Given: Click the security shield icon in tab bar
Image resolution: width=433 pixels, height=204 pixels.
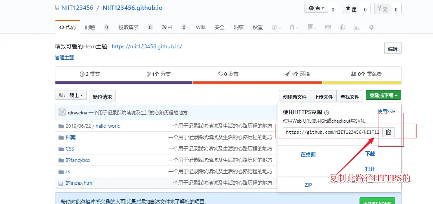Looking at the screenshot, I should 342,28.
